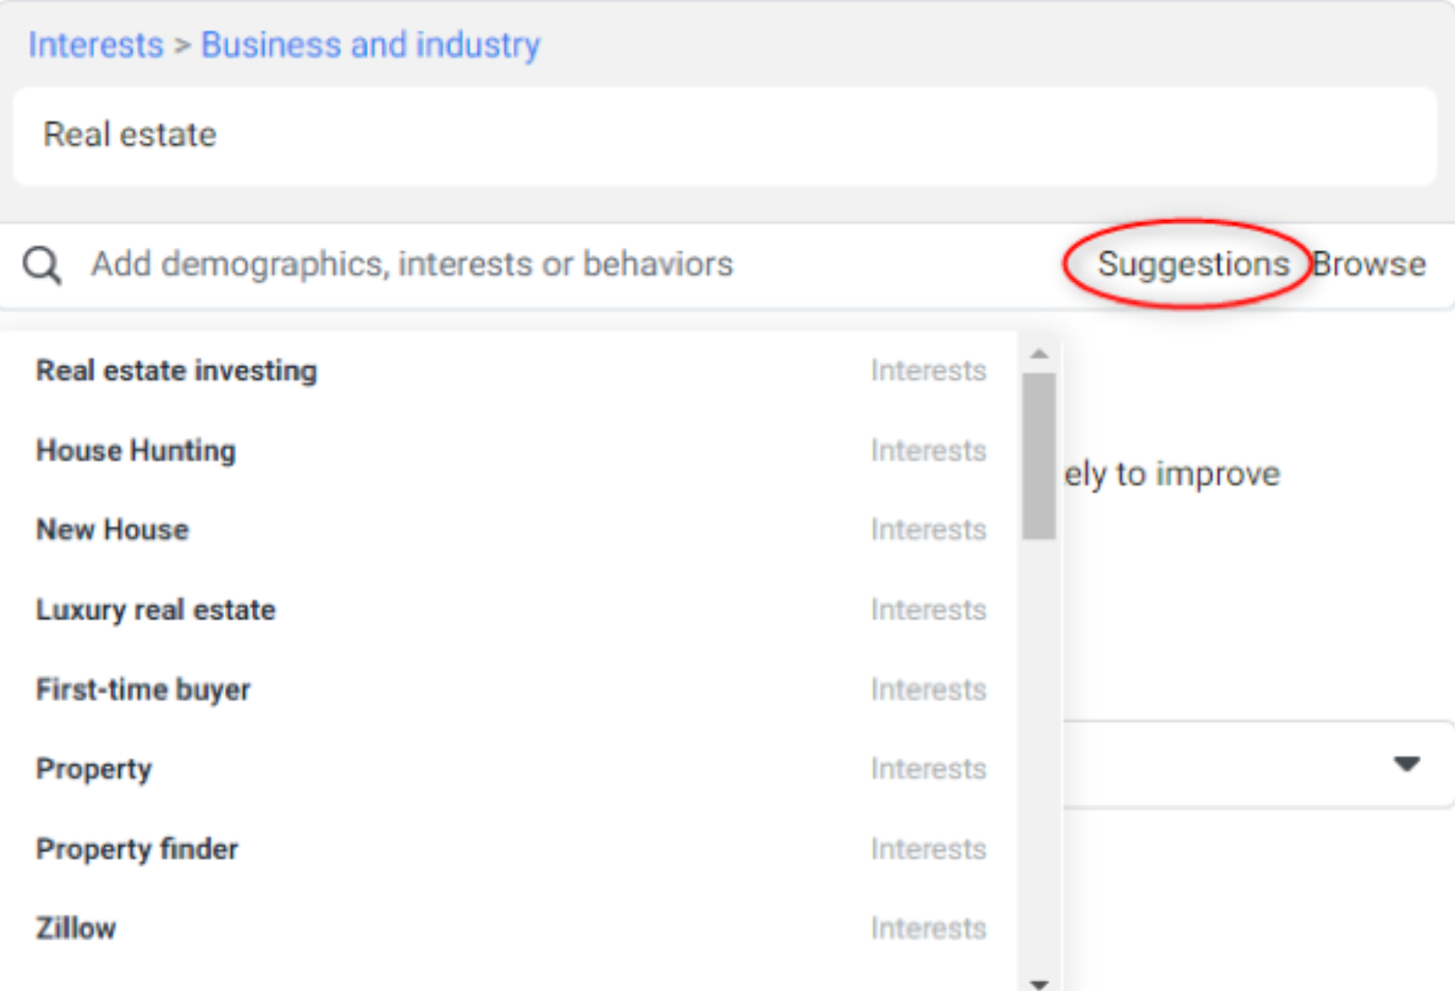Click the scrollbar up arrow
Viewport: 1455px width, 991px height.
(1039, 354)
